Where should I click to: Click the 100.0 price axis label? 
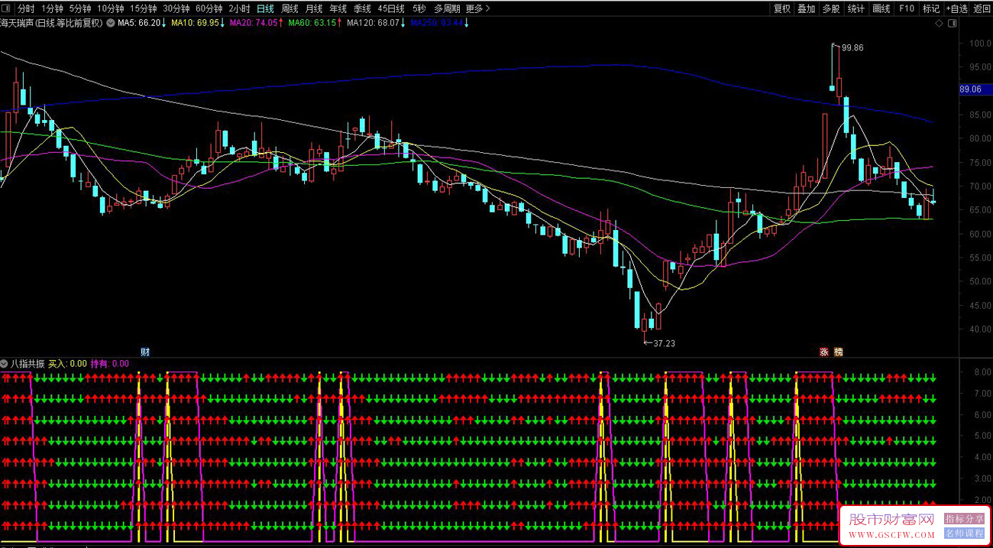click(980, 44)
